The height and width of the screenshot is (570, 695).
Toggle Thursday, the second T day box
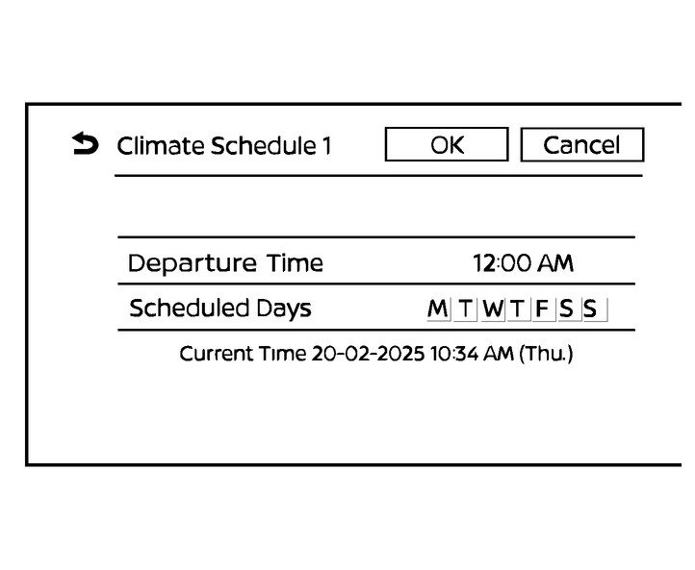click(x=518, y=309)
